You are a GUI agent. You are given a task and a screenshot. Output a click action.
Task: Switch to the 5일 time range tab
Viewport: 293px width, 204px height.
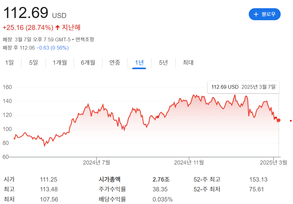tap(33, 63)
